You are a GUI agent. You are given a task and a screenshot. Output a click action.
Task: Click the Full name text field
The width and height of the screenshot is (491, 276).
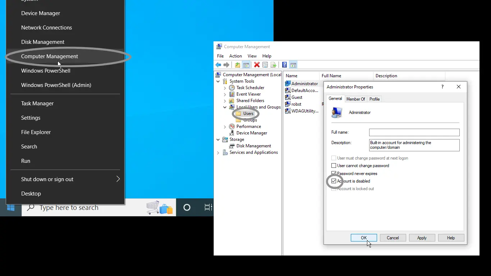pos(414,132)
